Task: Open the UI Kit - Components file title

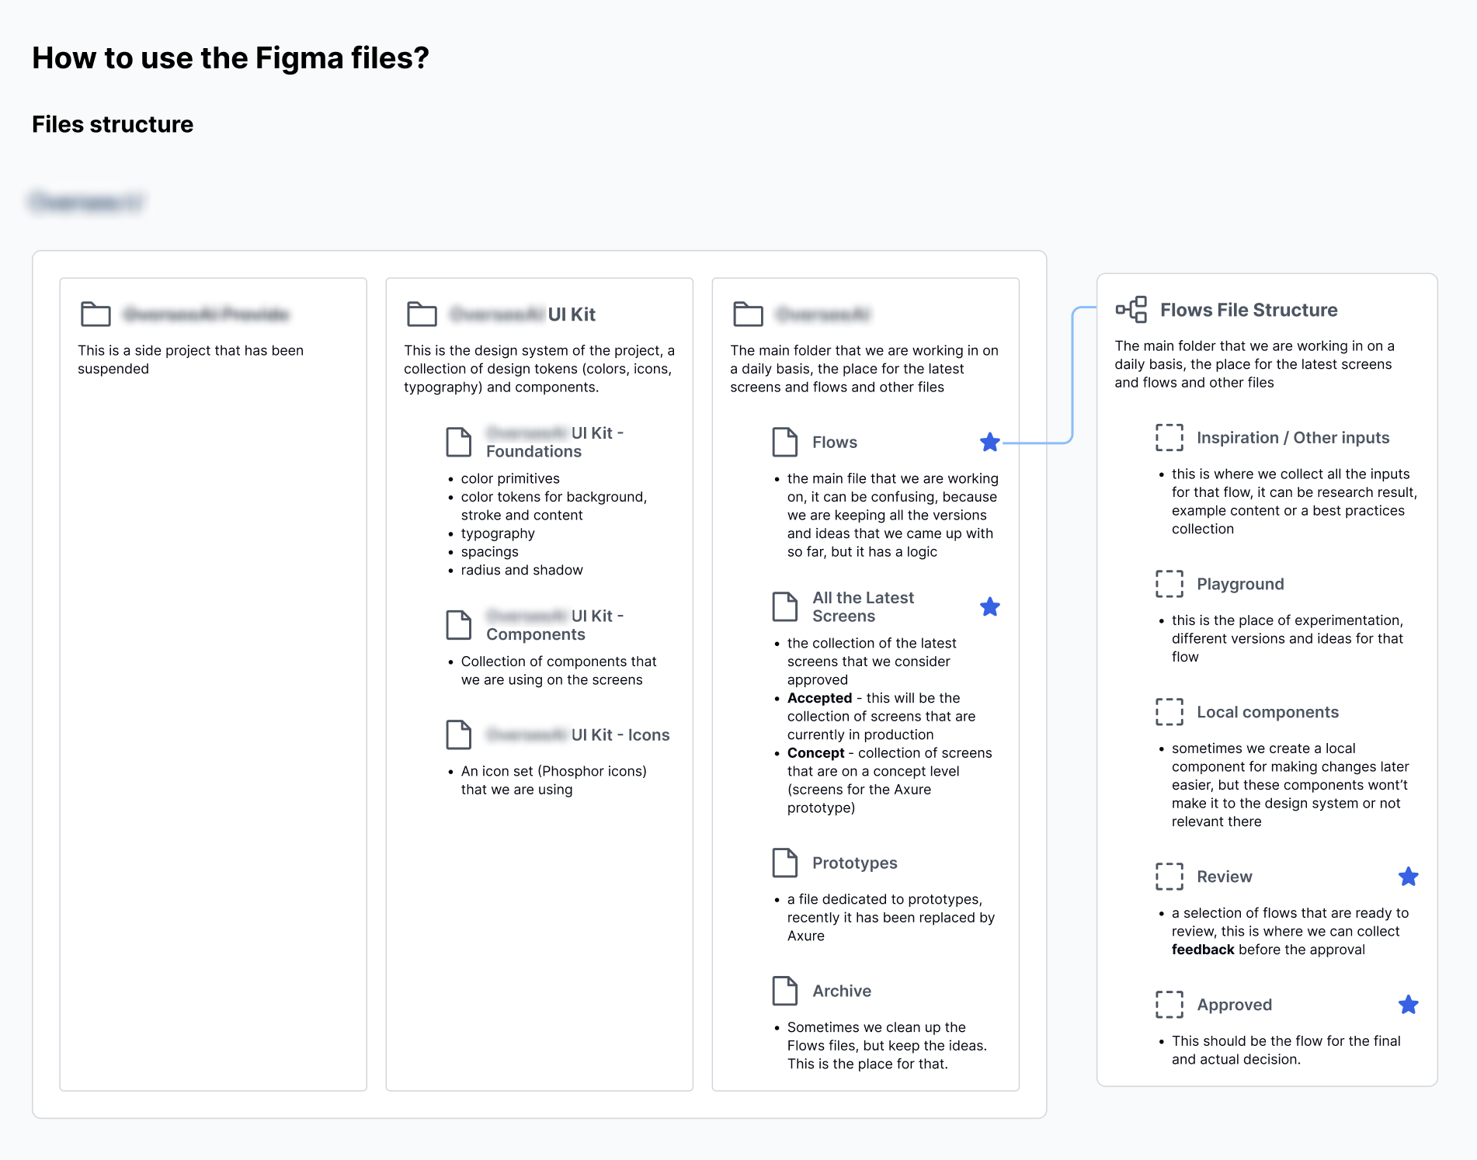Action: click(555, 625)
